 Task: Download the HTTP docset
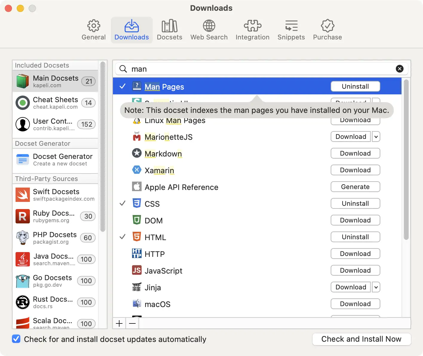click(355, 254)
